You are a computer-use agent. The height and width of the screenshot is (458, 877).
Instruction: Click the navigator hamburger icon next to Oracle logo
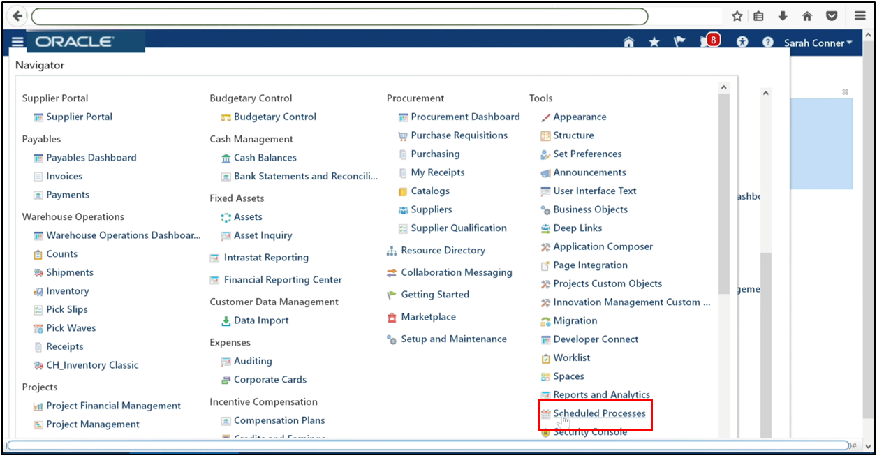coord(17,40)
